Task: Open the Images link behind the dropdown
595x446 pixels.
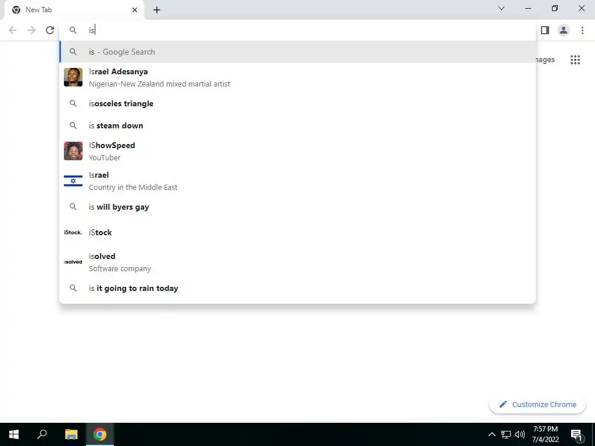Action: (x=545, y=60)
